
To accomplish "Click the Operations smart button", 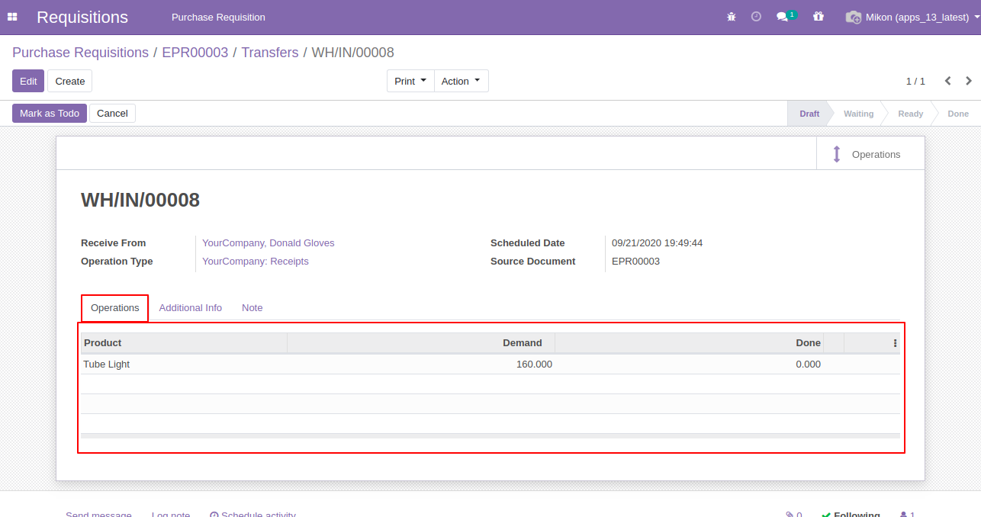I will 870,153.
